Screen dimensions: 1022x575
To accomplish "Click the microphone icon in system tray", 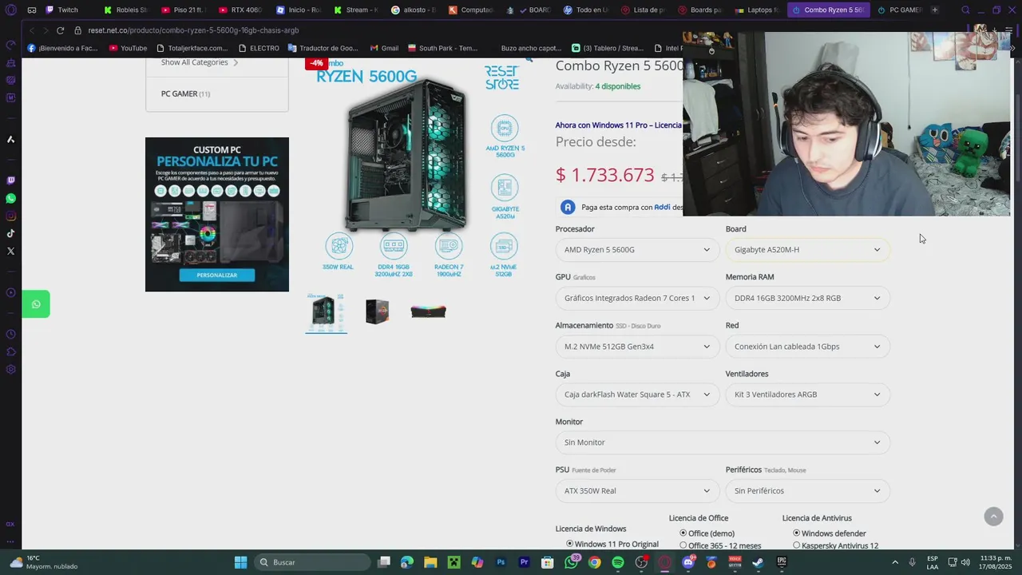I will (913, 562).
